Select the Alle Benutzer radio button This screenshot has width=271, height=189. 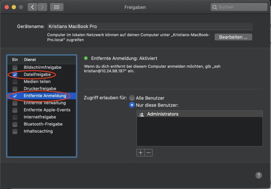pyautogui.click(x=132, y=98)
